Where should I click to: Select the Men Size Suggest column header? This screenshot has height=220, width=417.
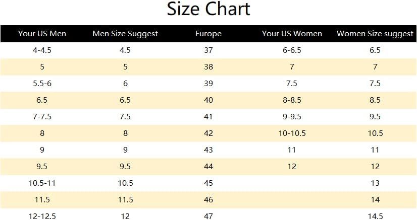[x=125, y=34]
